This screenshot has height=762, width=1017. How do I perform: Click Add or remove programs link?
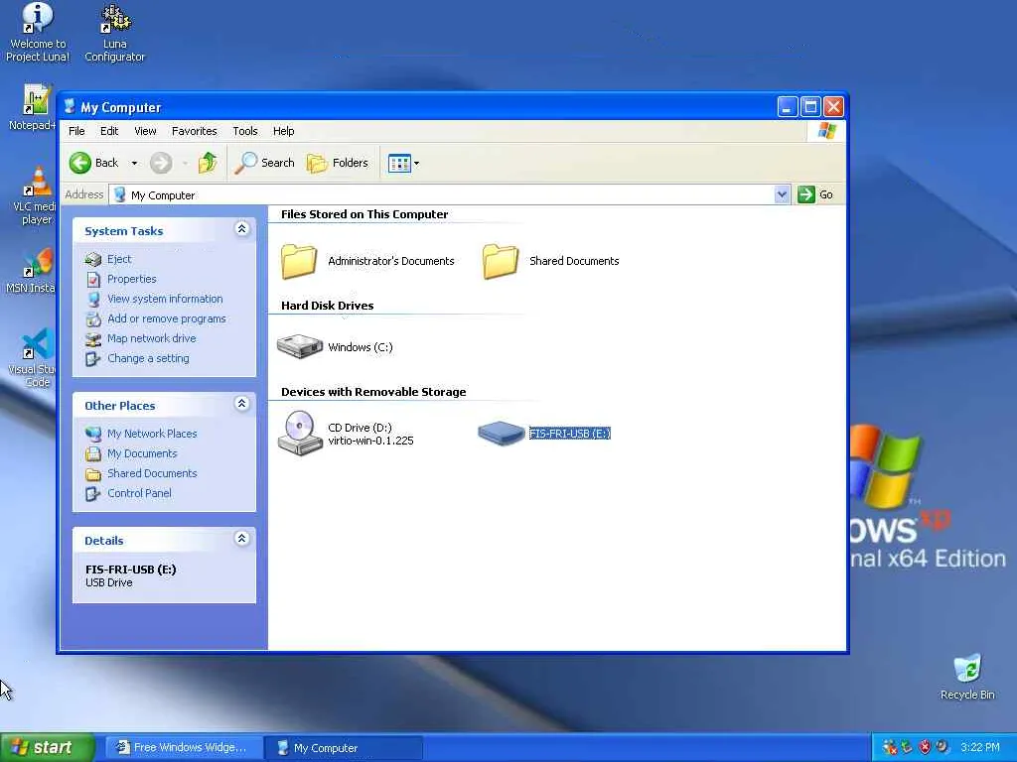click(x=167, y=318)
